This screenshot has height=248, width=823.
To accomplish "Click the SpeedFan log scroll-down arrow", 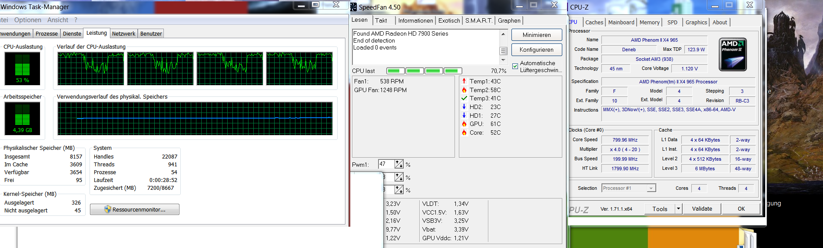I will (504, 60).
